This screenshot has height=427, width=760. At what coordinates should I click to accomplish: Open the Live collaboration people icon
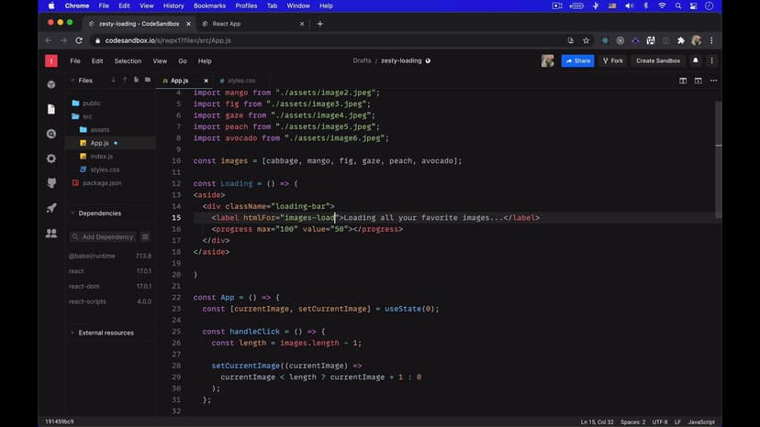pos(51,234)
